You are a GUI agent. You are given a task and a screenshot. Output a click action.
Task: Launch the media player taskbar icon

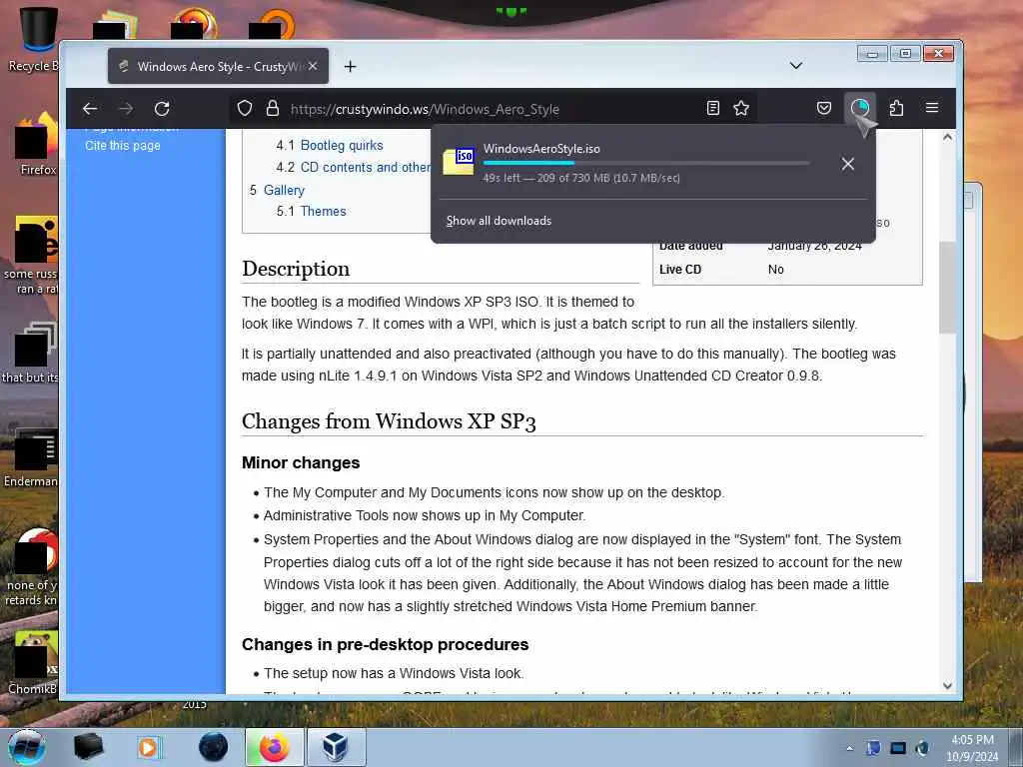pos(149,747)
